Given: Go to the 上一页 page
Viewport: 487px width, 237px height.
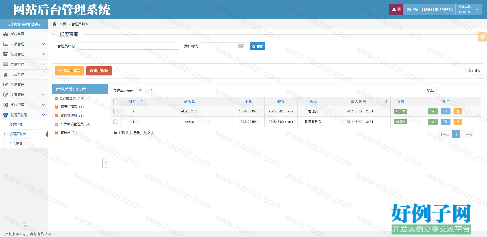Looking at the screenshot, I should tap(445, 134).
